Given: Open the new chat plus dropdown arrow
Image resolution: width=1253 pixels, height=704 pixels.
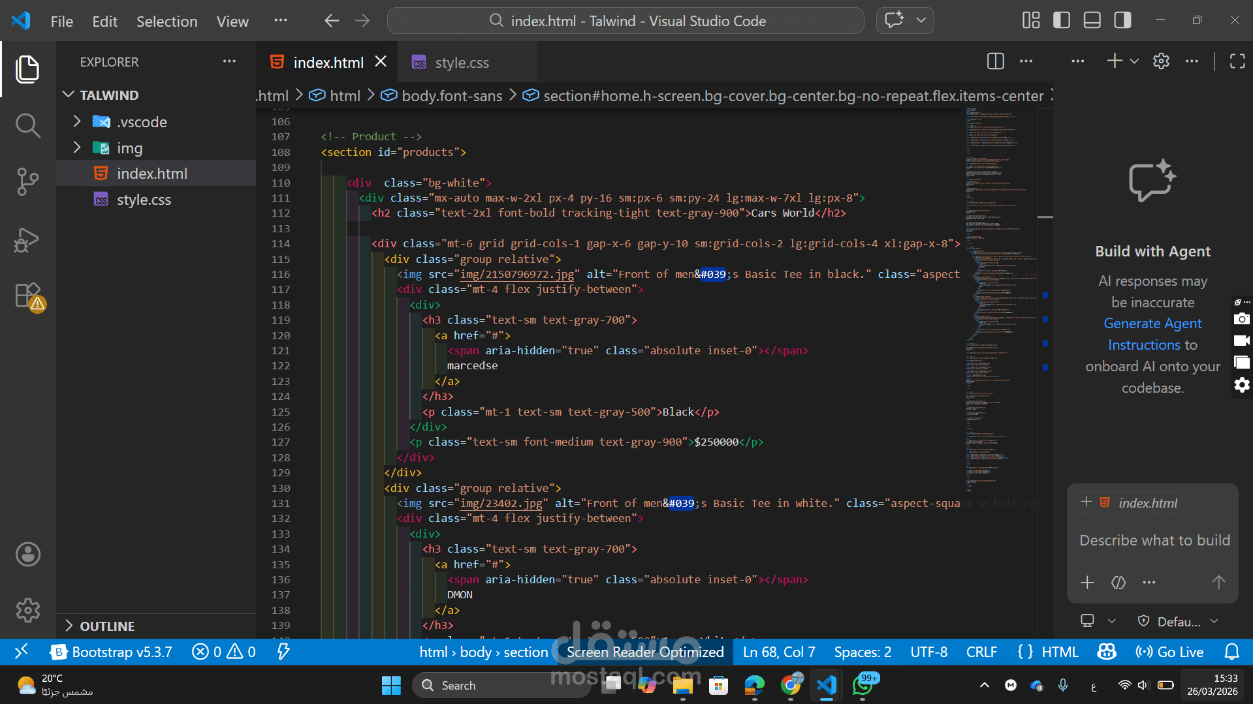Looking at the screenshot, I should click(1134, 61).
